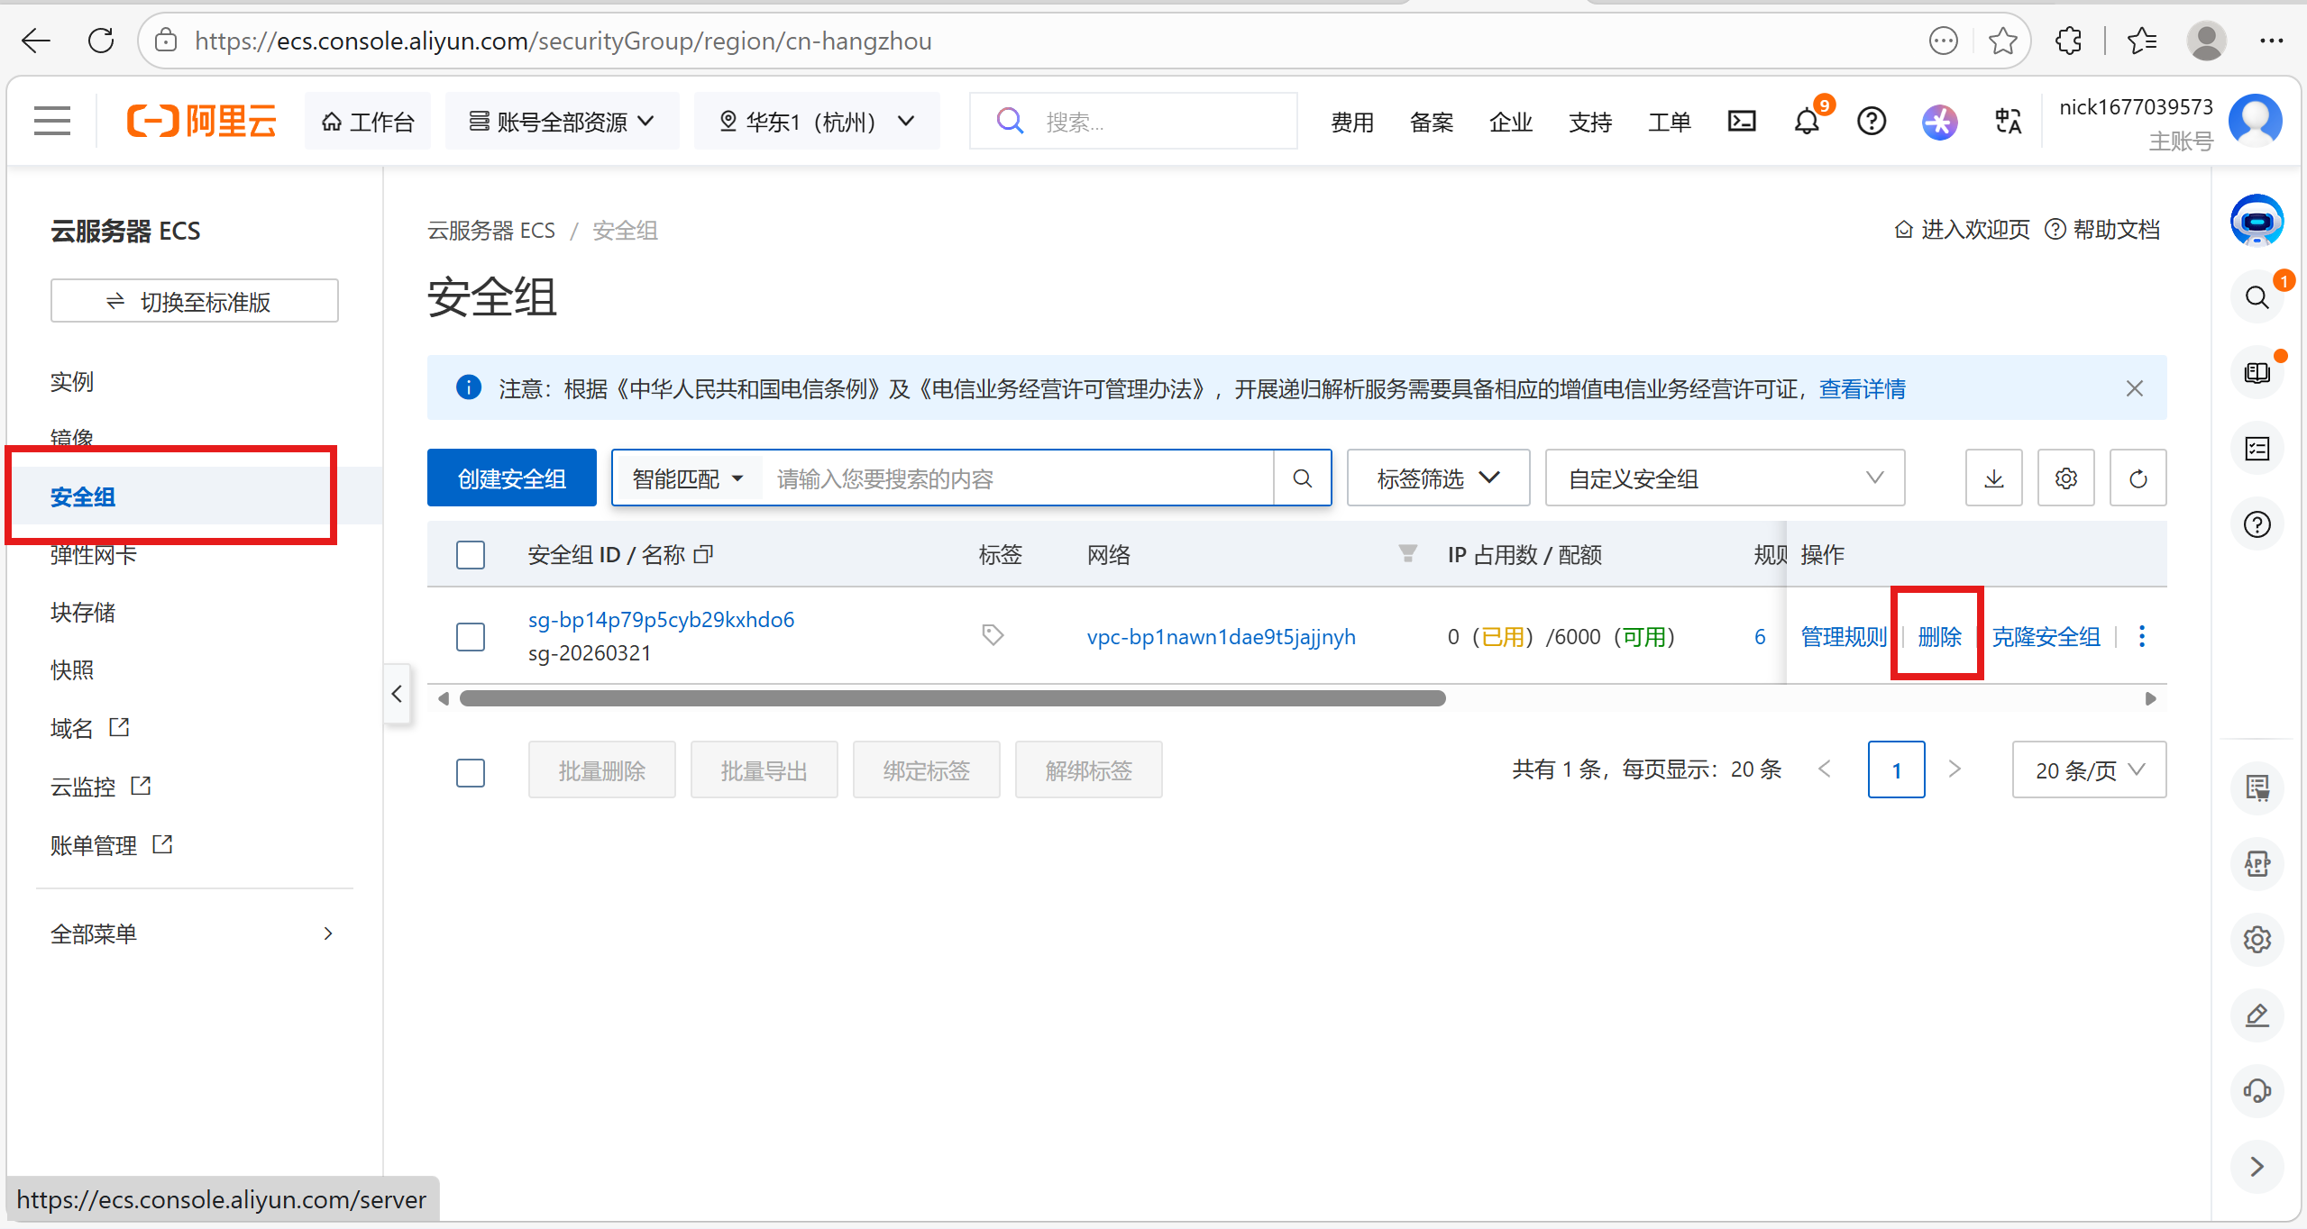Open 实例 in the ECS sidebar
This screenshot has height=1229, width=2307.
(72, 381)
